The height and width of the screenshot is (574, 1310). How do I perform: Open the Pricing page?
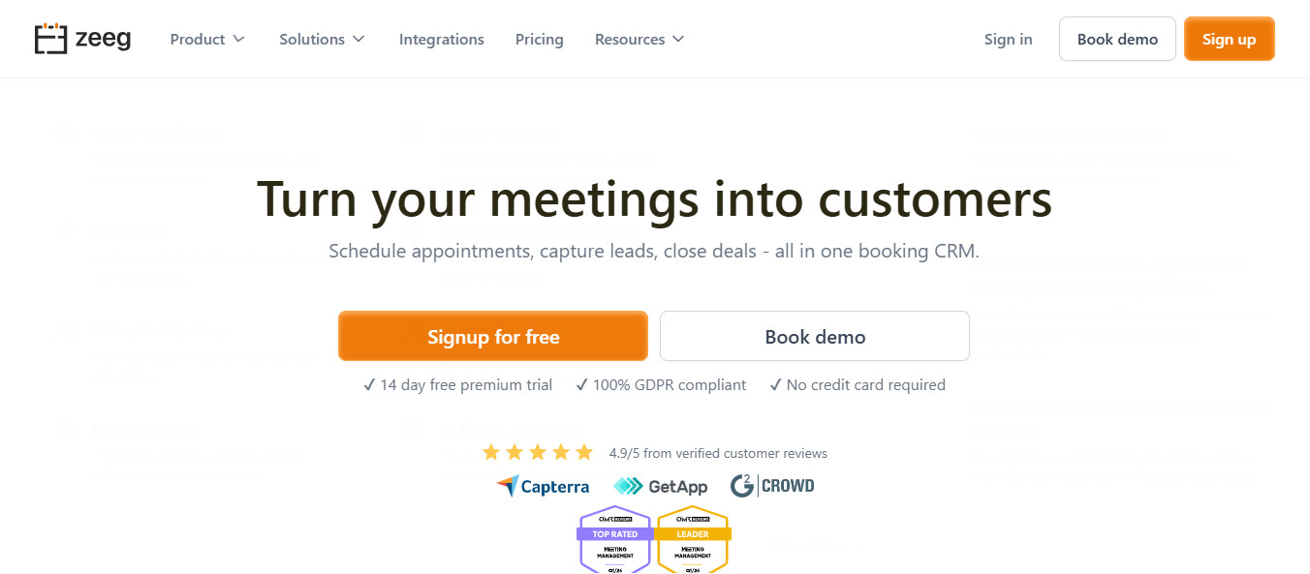click(x=540, y=39)
